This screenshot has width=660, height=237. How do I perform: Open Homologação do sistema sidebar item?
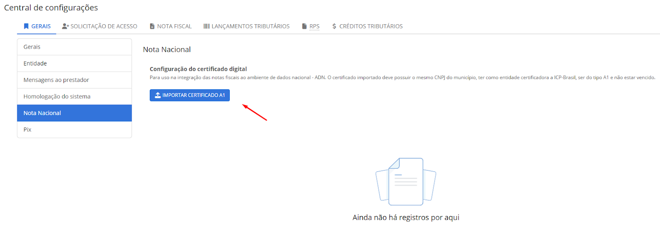click(74, 96)
